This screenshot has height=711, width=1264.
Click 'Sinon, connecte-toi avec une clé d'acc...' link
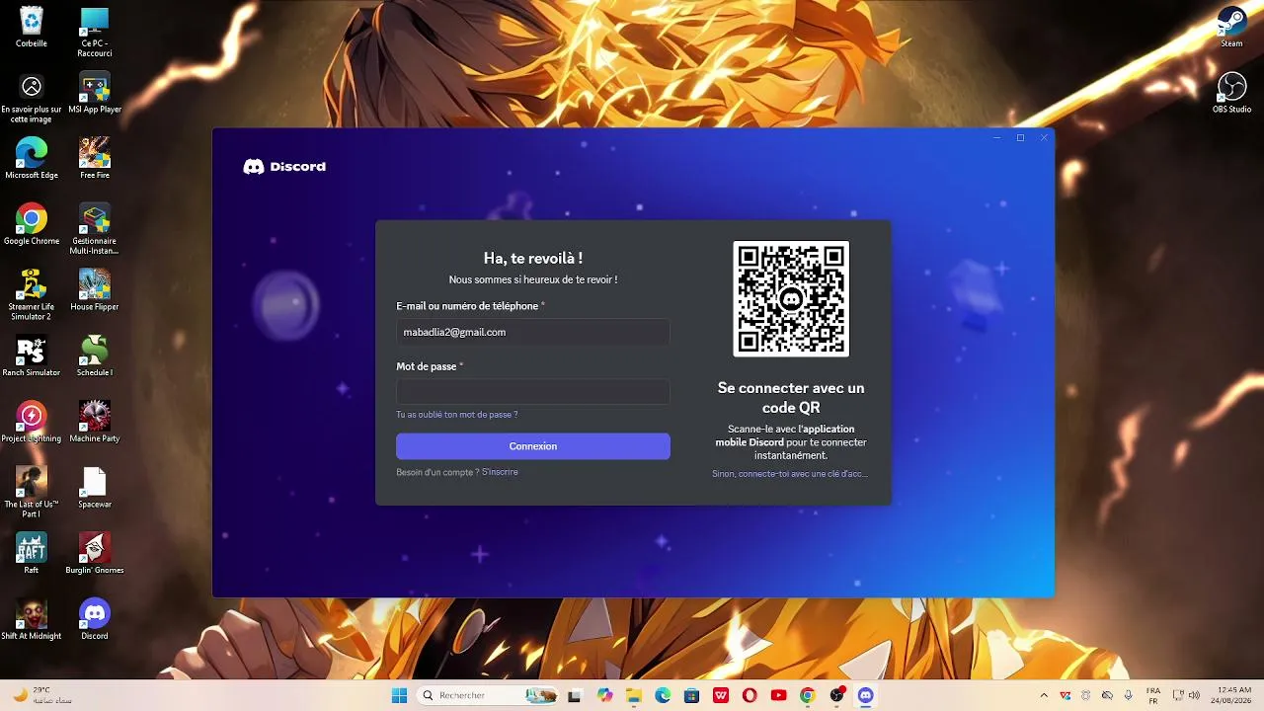click(790, 474)
